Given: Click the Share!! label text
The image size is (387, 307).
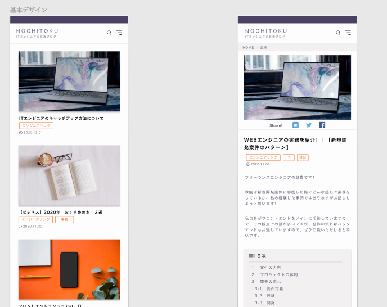Looking at the screenshot, I should point(276,125).
